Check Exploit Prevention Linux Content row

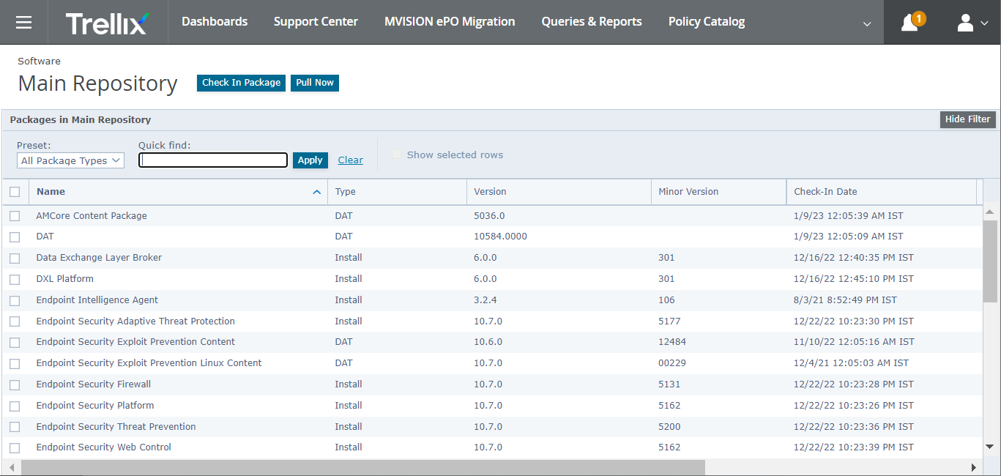click(15, 364)
